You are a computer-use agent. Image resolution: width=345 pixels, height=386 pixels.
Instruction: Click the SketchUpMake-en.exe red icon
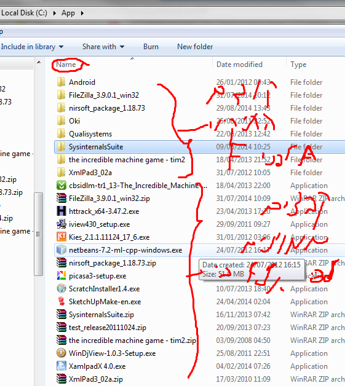(61, 301)
